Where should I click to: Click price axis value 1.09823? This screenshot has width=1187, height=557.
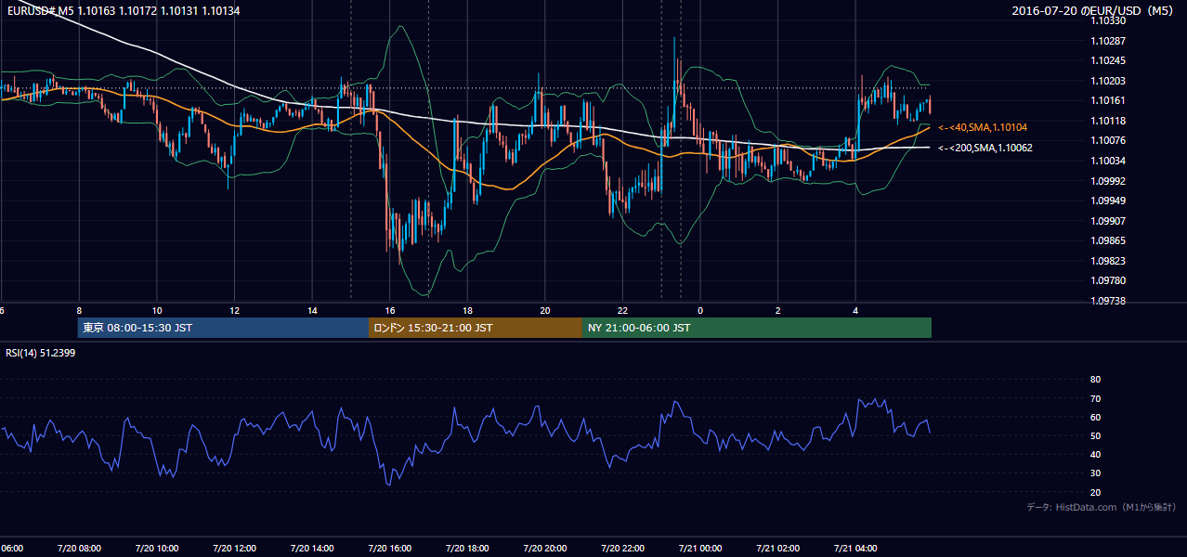(x=1109, y=261)
